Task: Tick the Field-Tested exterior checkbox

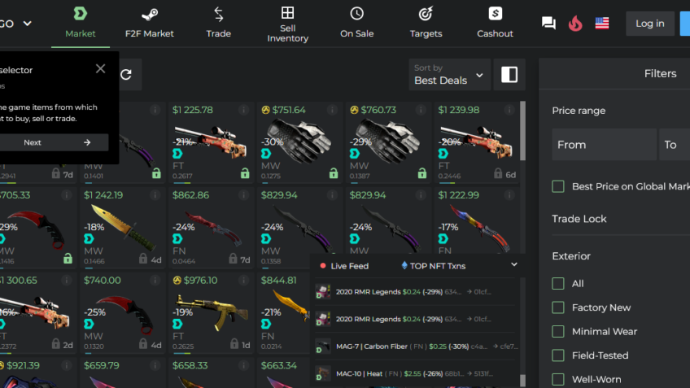Action: tap(558, 355)
